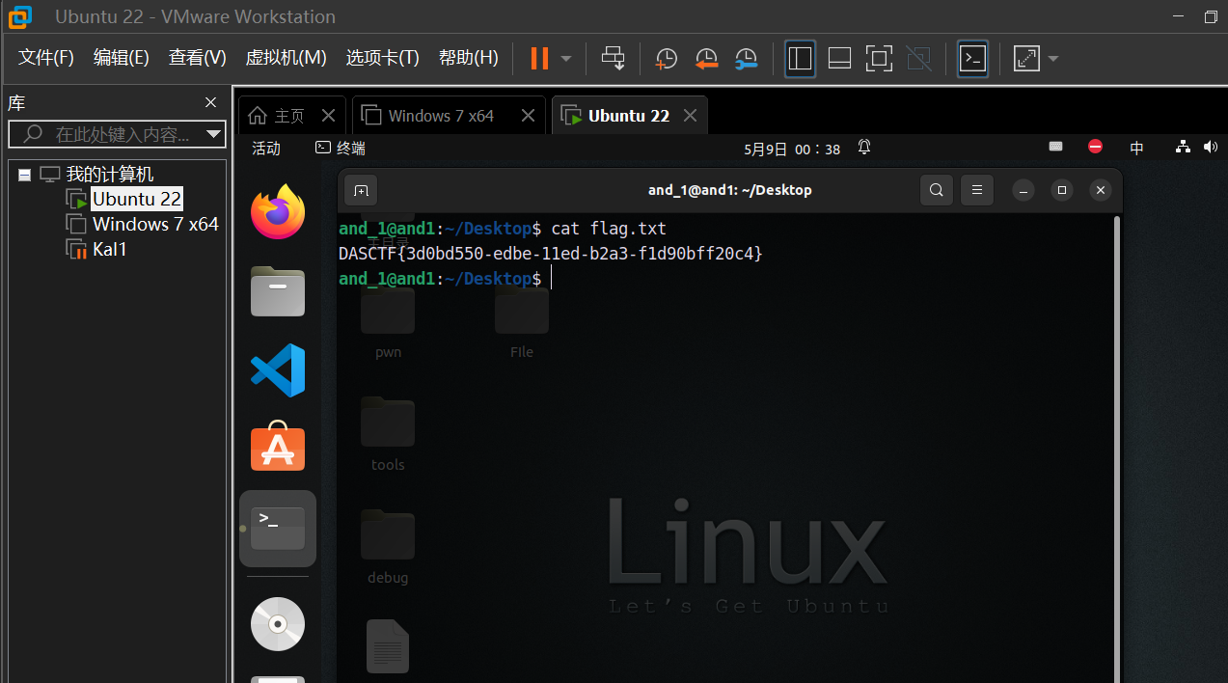Click the terminal search button

pyautogui.click(x=936, y=190)
